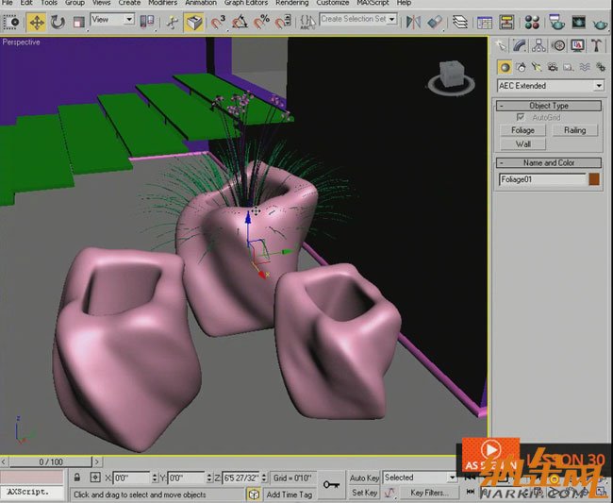Click the Align tool icon
This screenshot has width=613, height=503.
(435, 22)
